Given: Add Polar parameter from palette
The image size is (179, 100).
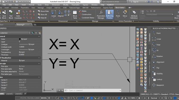Looking at the screenshot, I should tap(156, 45).
